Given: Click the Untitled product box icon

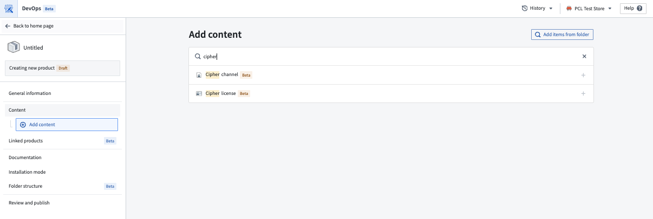Looking at the screenshot, I should coord(14,47).
